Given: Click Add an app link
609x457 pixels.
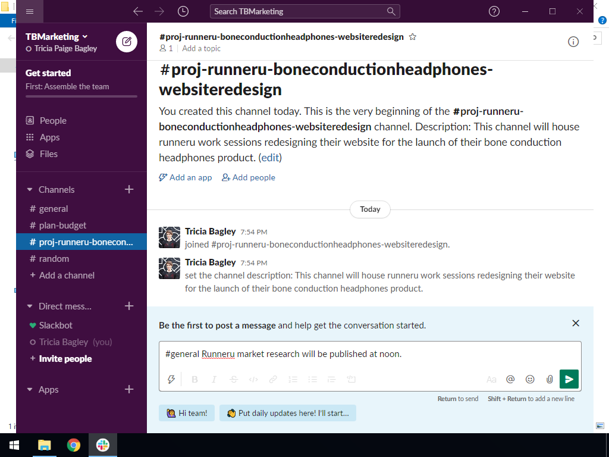Looking at the screenshot, I should (x=186, y=177).
